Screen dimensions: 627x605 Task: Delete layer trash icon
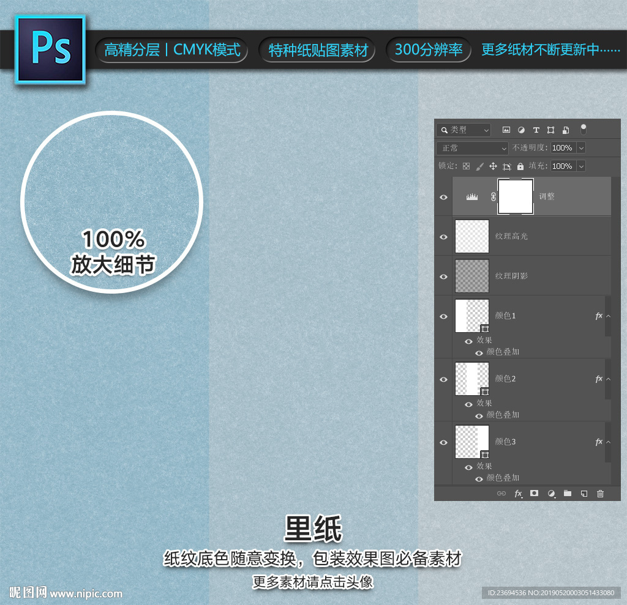(600, 494)
